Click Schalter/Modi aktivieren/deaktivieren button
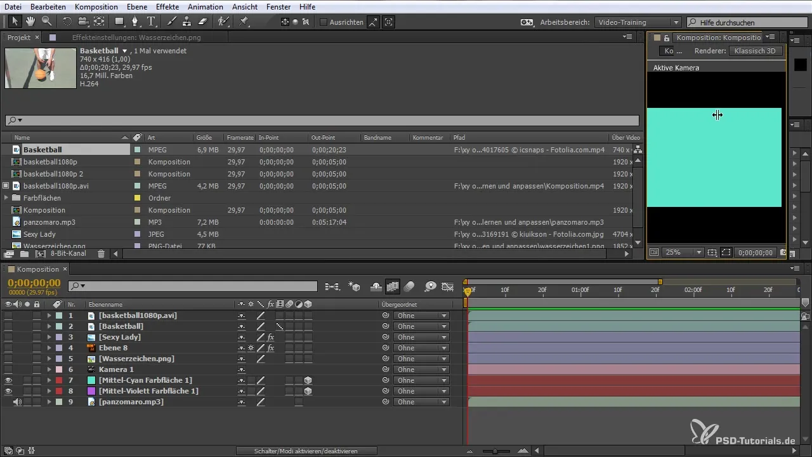This screenshot has width=812, height=457. pos(306,451)
